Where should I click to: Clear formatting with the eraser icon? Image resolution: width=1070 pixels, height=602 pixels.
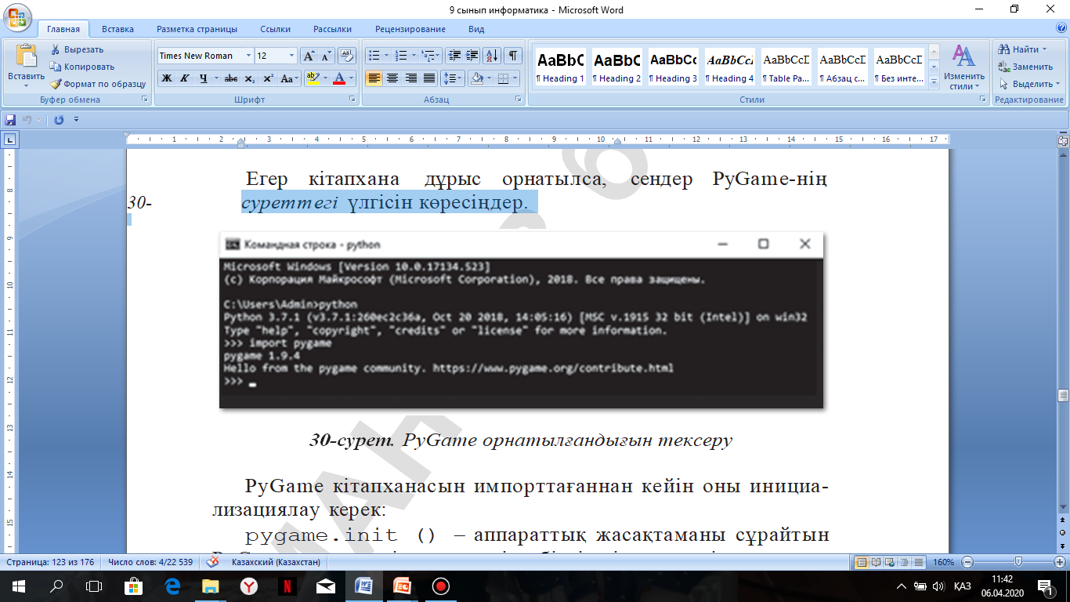[349, 56]
